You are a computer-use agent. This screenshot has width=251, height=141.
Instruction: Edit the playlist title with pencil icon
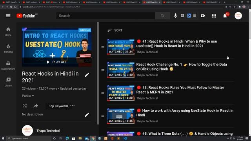[87, 75]
